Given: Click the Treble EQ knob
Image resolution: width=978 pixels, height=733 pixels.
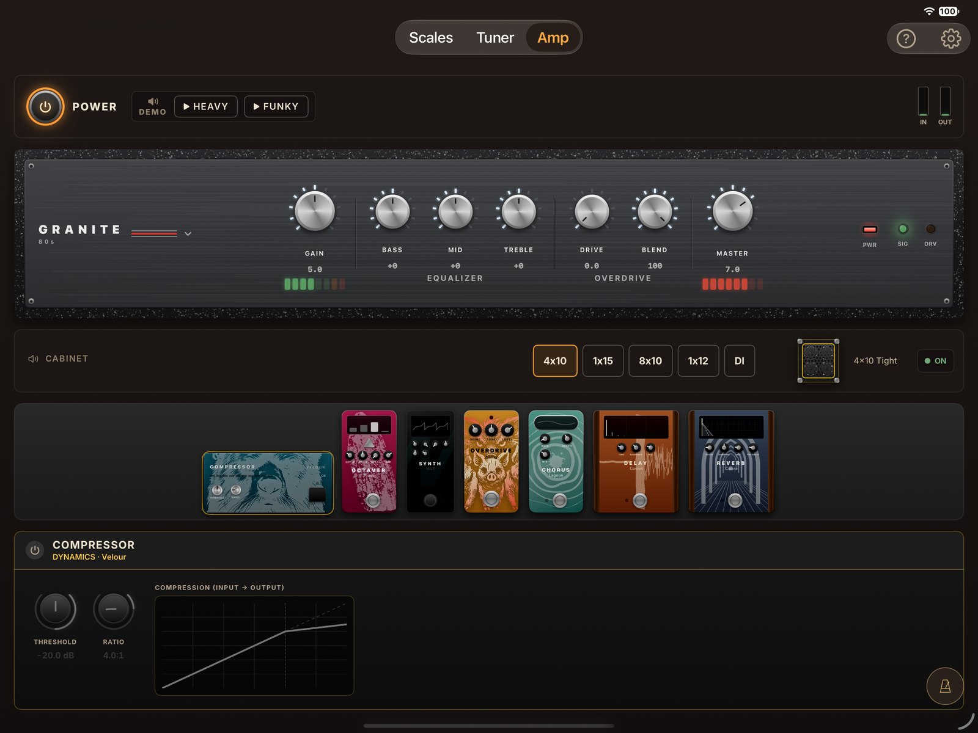Looking at the screenshot, I should 518,211.
